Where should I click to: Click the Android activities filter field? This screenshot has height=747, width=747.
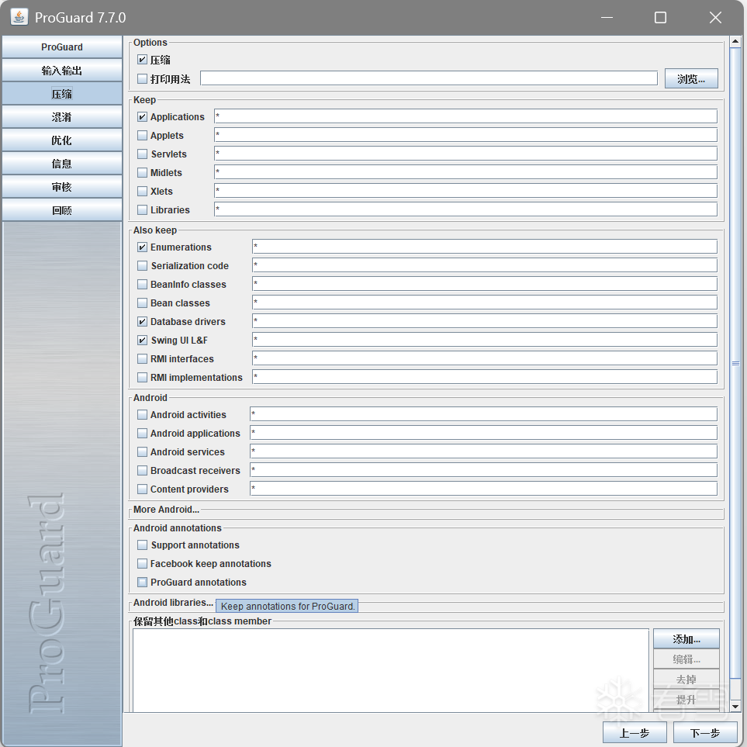[x=483, y=414]
